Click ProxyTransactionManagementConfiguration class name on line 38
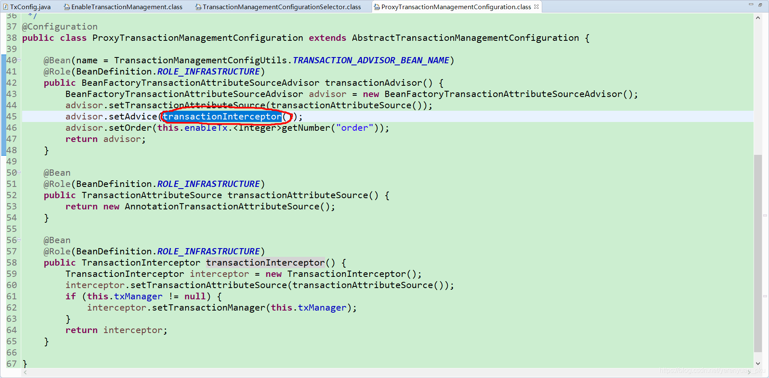 tap(198, 38)
